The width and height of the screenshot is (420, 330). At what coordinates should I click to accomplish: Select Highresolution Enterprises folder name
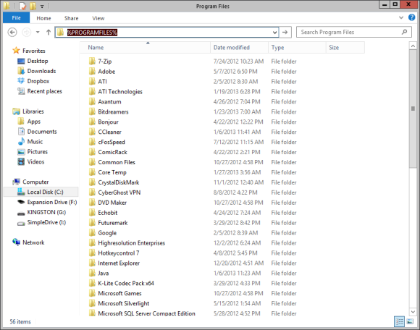(132, 243)
